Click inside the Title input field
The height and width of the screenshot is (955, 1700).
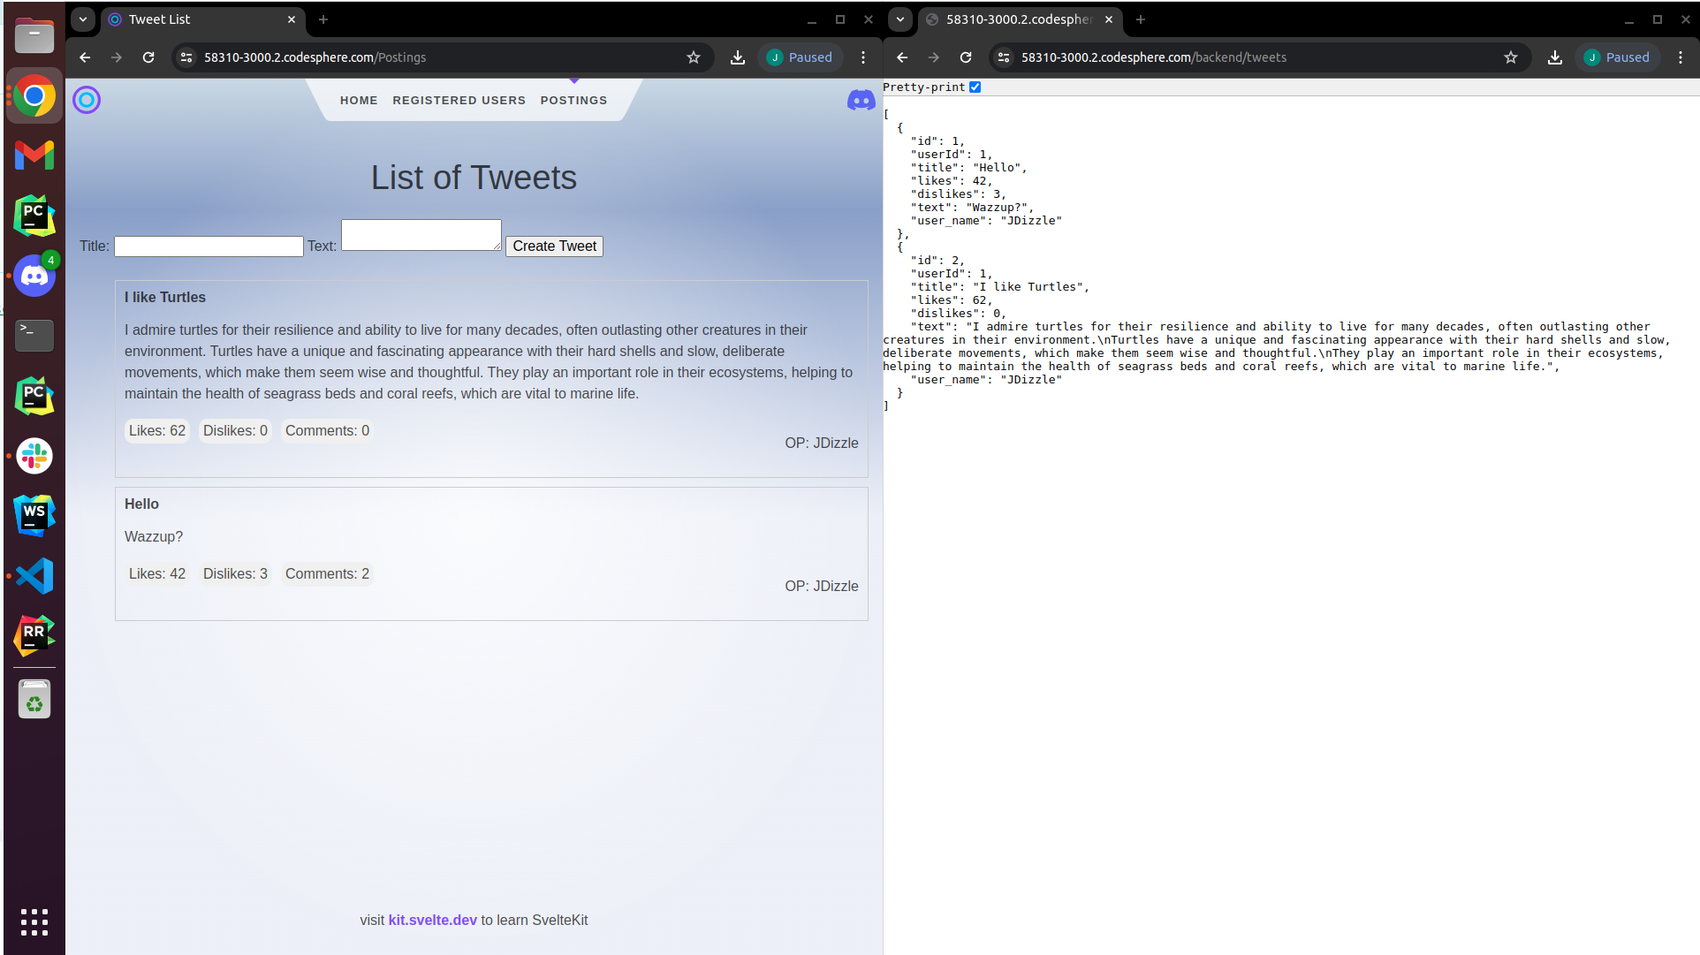pyautogui.click(x=208, y=246)
